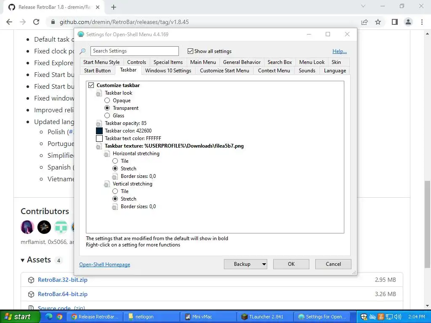Image resolution: width=431 pixels, height=323 pixels.
Task: Click the gear icon beside Taskbar opacity
Action: pyautogui.click(x=98, y=123)
